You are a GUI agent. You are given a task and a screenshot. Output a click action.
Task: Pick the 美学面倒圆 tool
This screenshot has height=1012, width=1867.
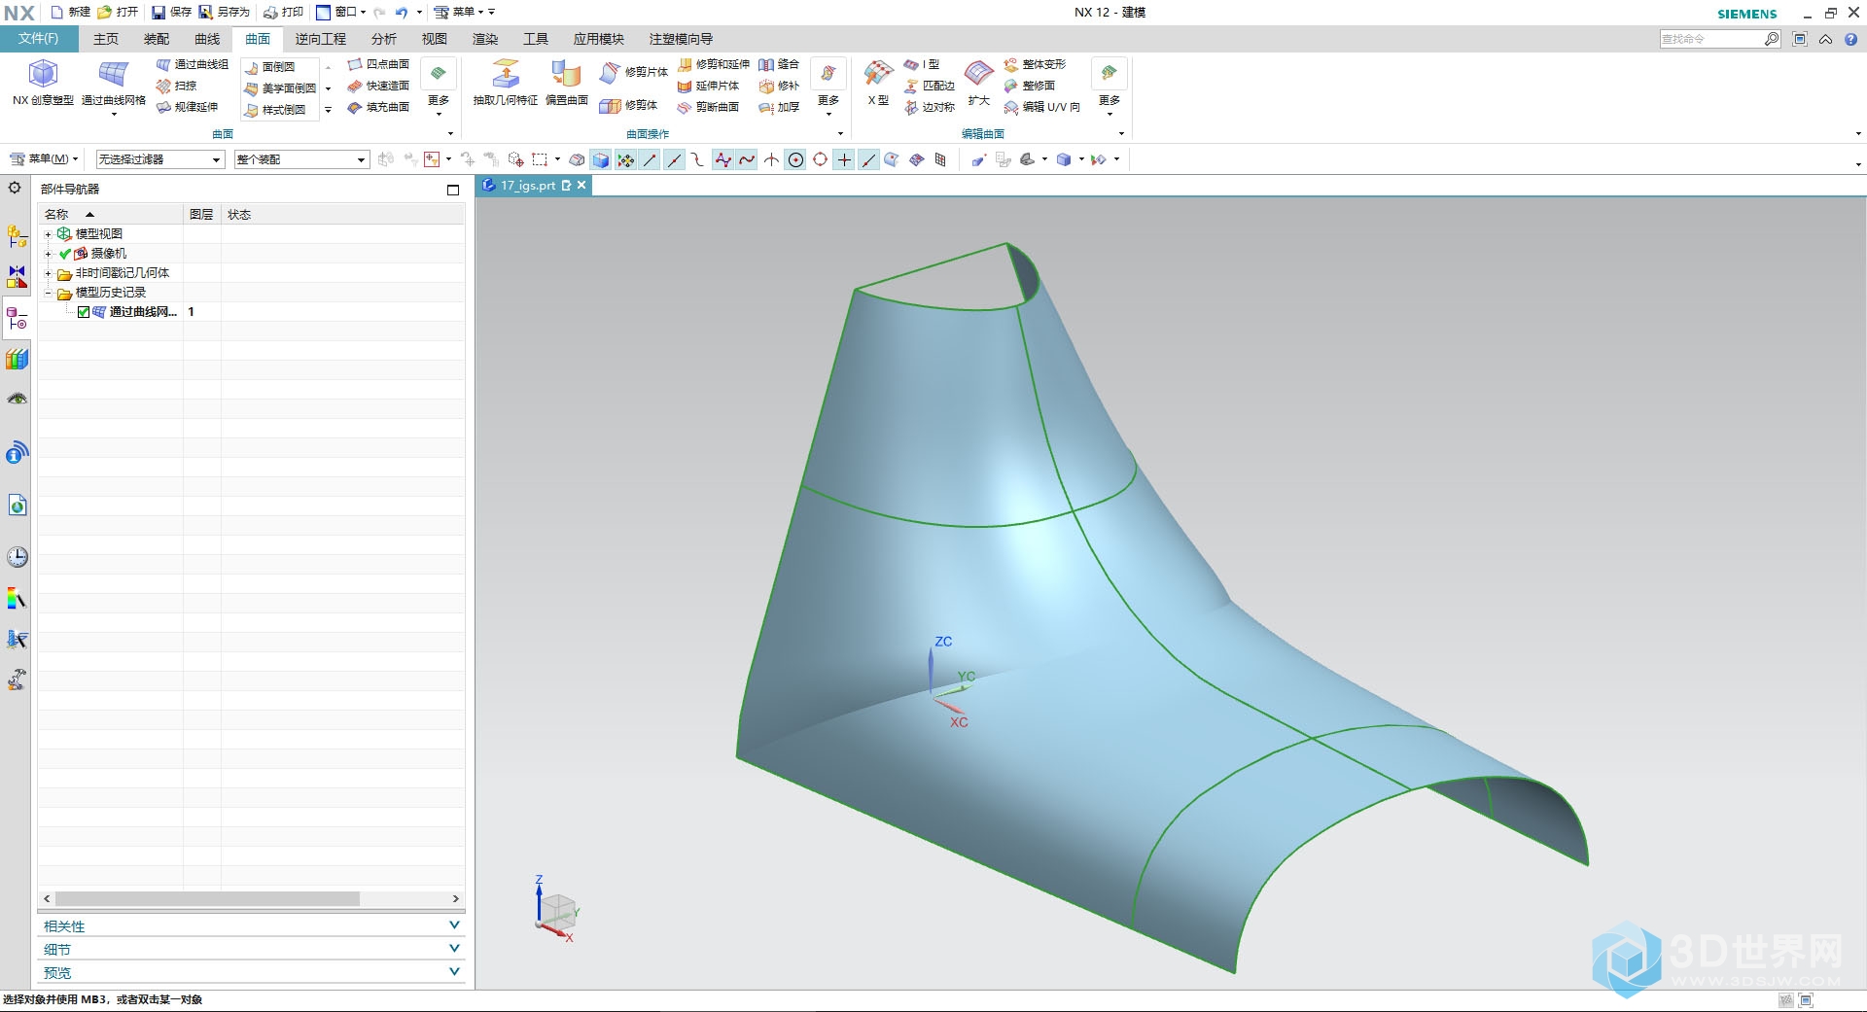click(280, 88)
